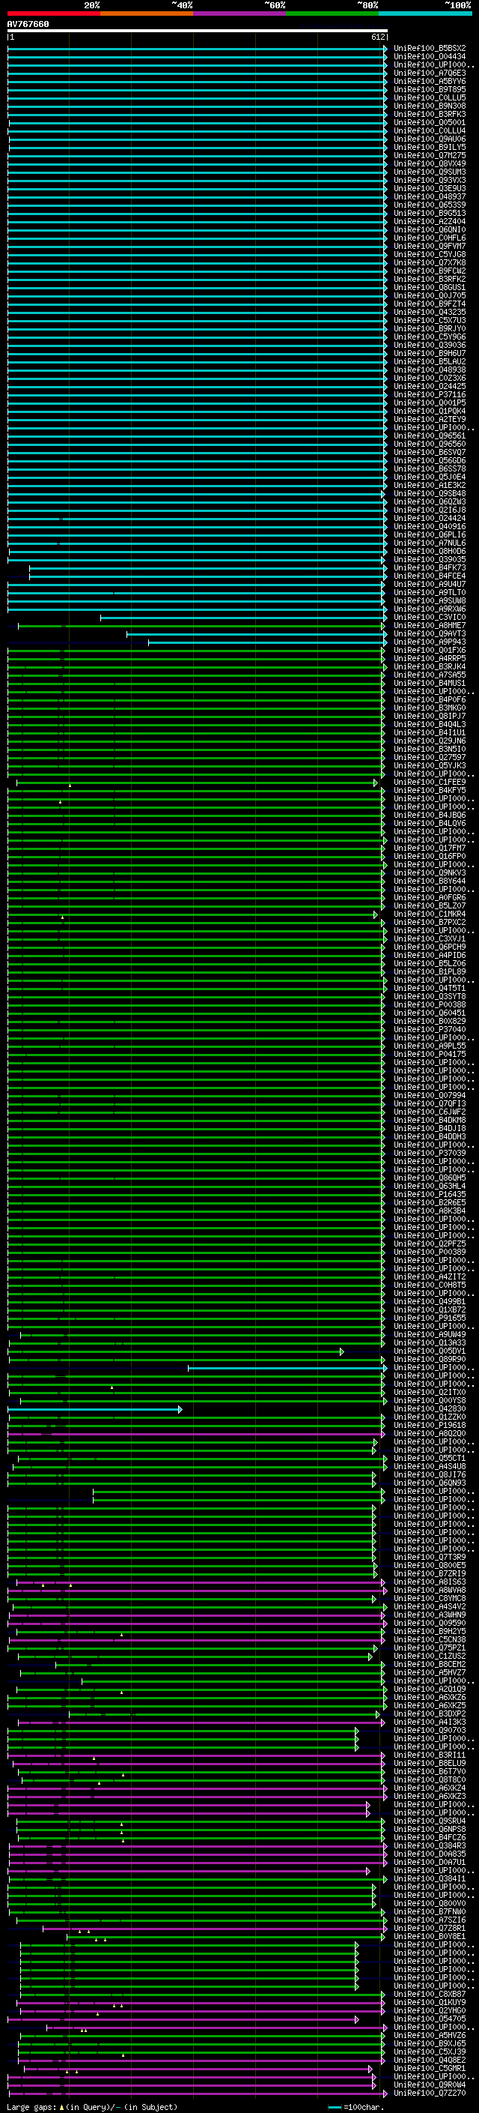The height and width of the screenshot is (2113, 479).
Task: Click label UniRef100_A2Z404
Action: click(430, 221)
